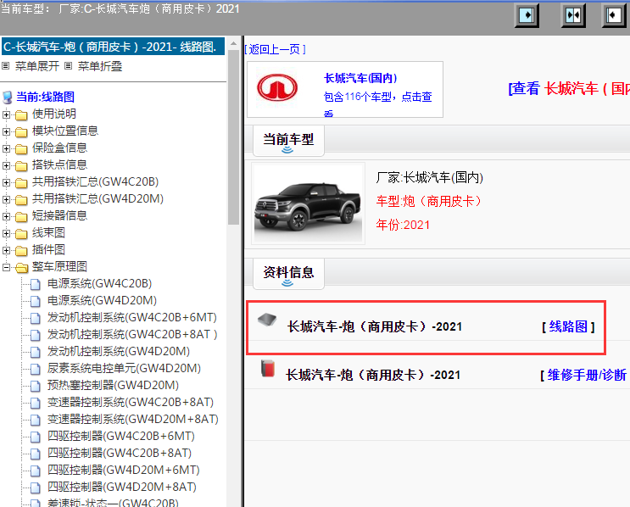
Task: Click the folder icon of 插件图
Action: (21, 250)
